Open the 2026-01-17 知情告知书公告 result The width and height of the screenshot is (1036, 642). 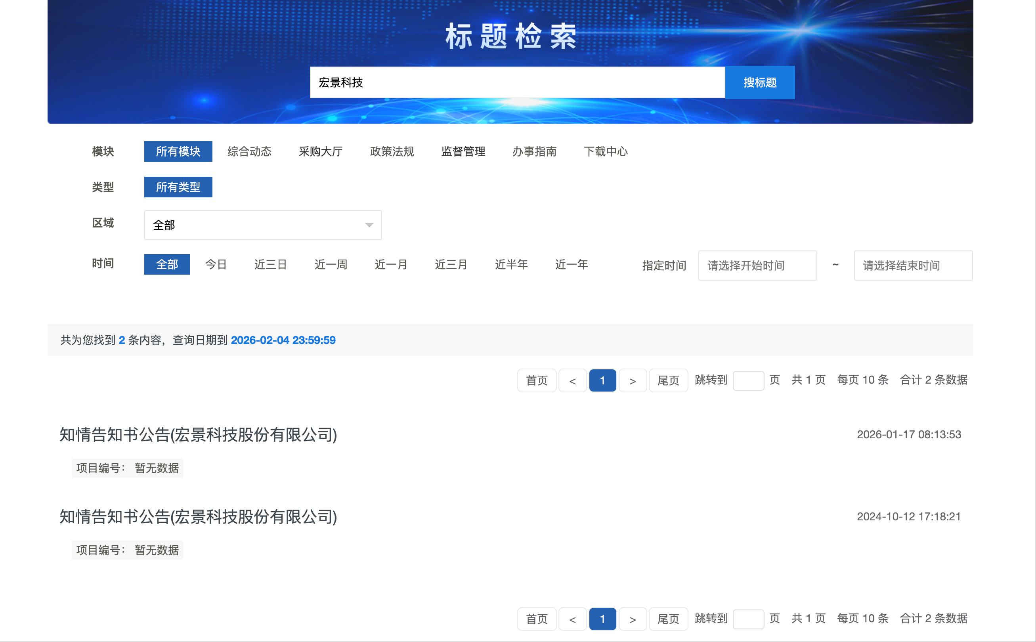(198, 435)
